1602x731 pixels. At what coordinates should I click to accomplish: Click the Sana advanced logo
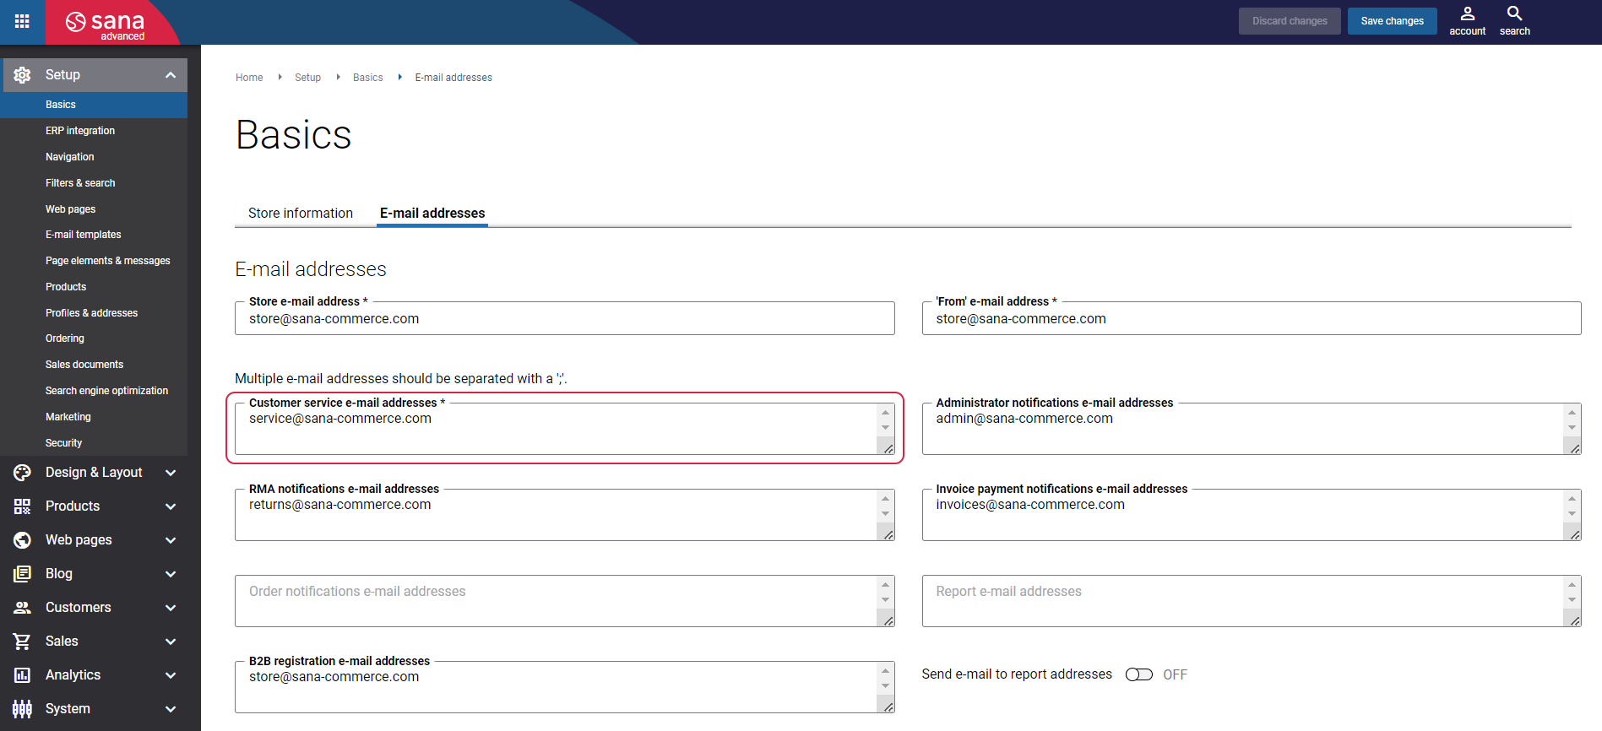coord(106,24)
